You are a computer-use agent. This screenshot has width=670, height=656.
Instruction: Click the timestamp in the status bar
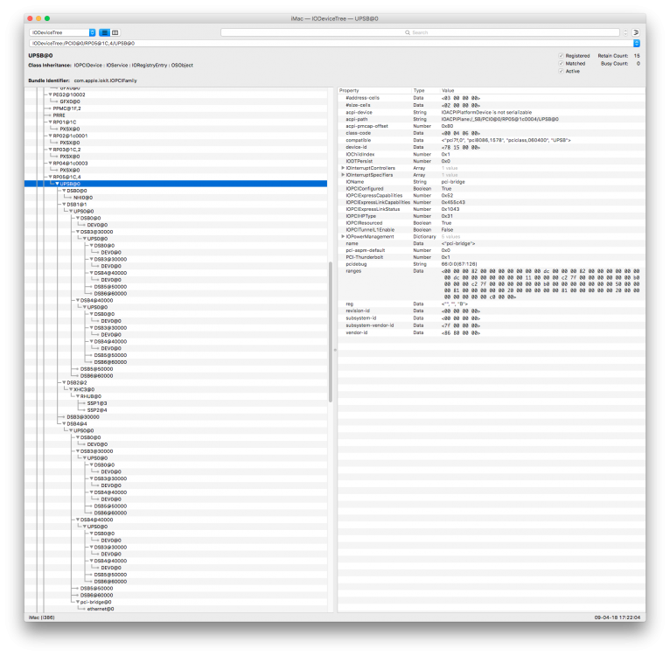pos(617,618)
